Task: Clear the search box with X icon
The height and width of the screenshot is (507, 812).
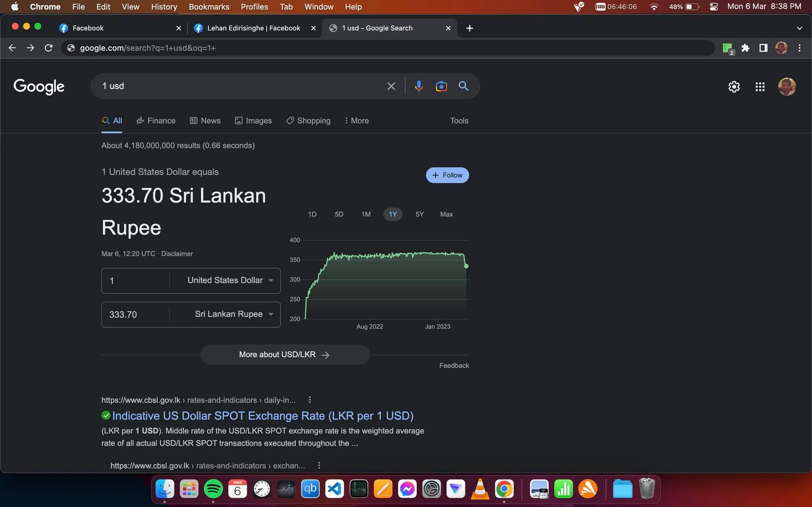Action: coord(391,86)
